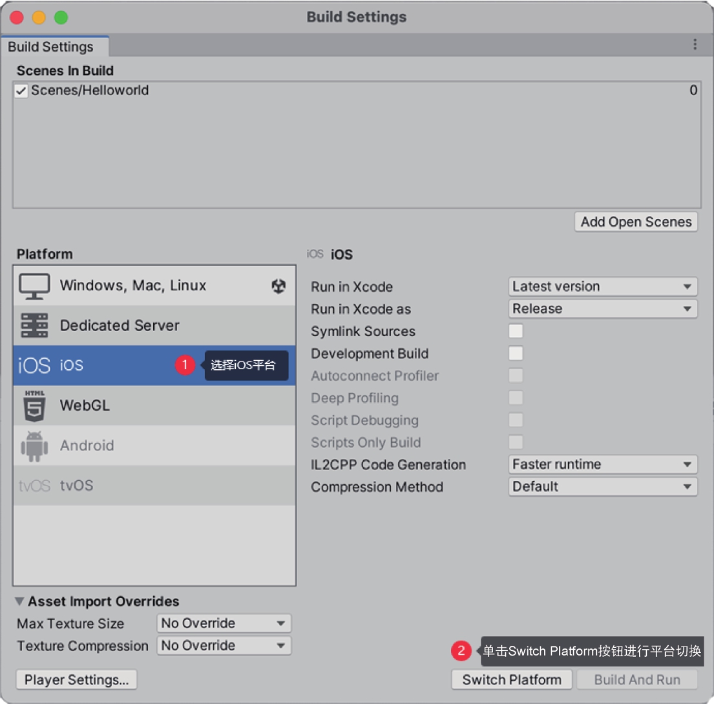
Task: Open the Compression Method dropdown
Action: [602, 487]
